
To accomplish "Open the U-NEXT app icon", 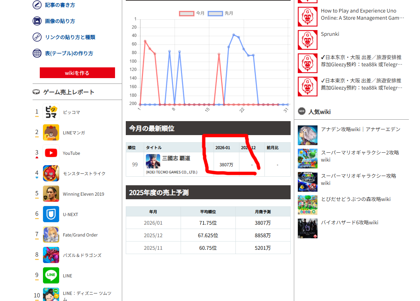I will point(51,214).
